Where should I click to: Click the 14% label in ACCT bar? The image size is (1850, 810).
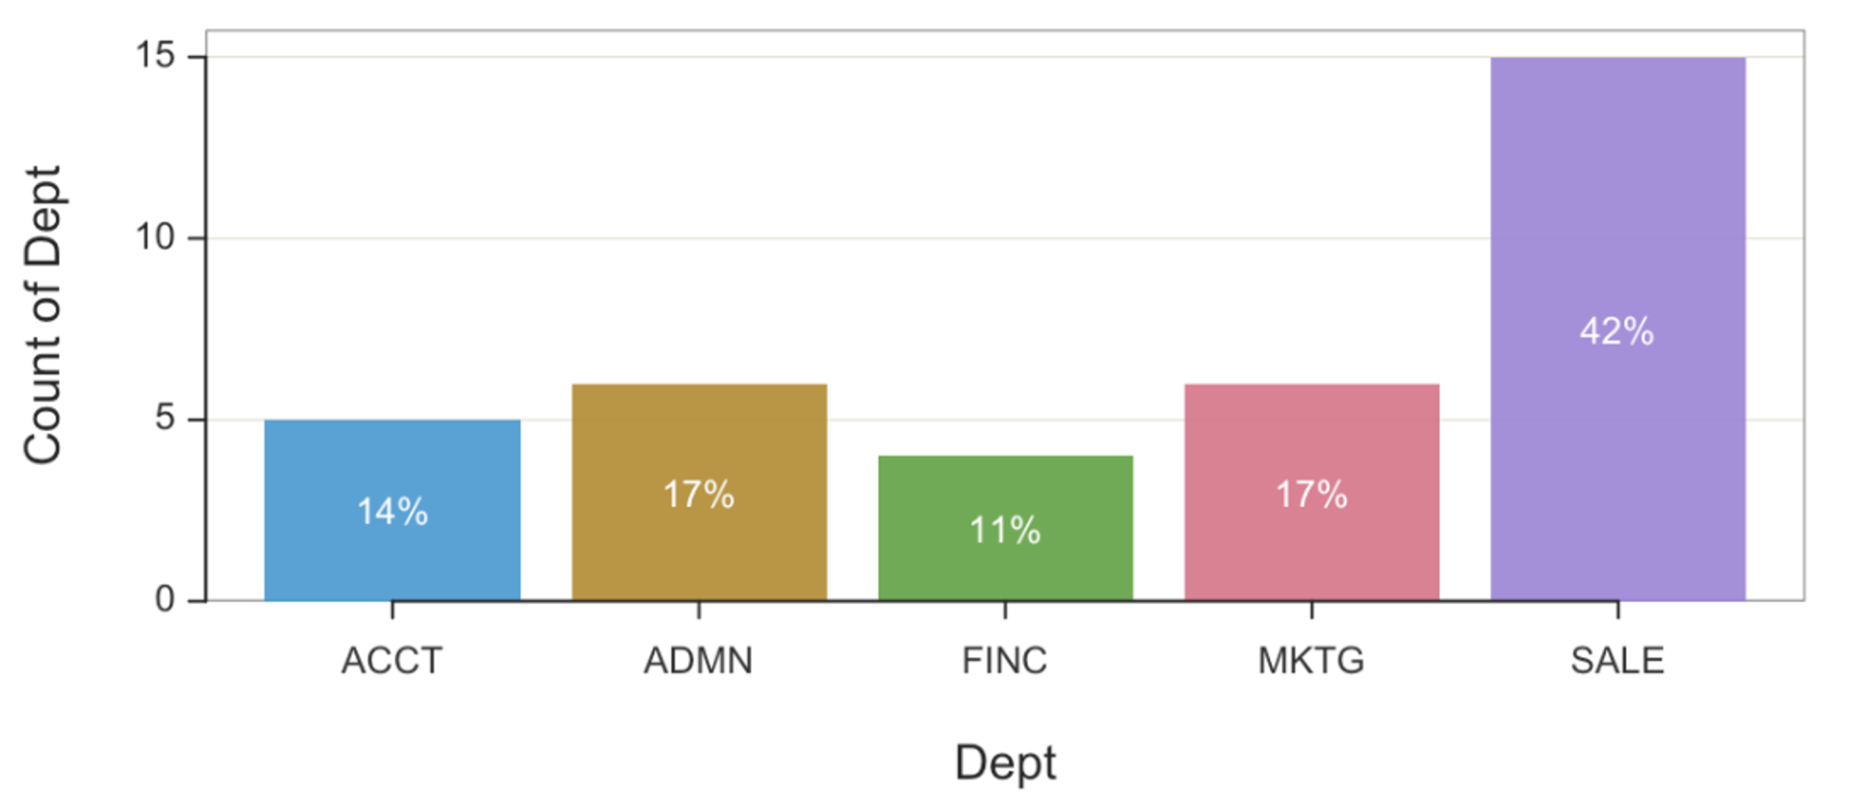point(392,511)
